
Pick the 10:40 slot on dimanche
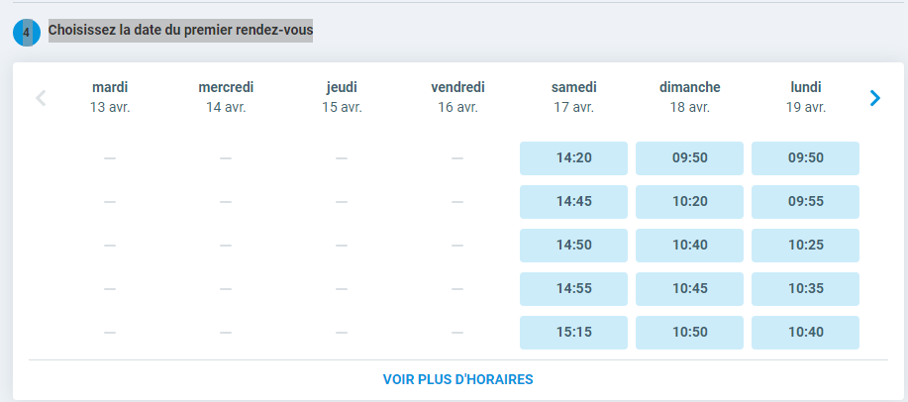(689, 245)
